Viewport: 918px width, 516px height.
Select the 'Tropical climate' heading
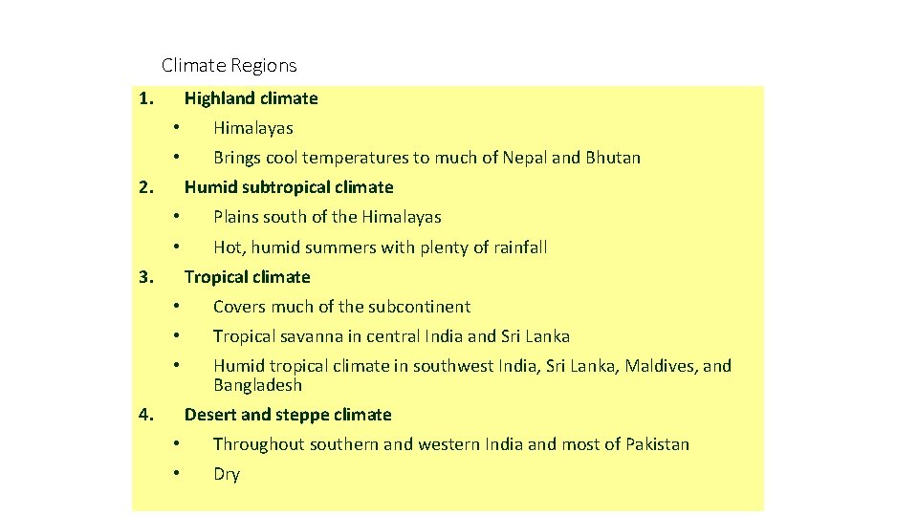pyautogui.click(x=247, y=277)
